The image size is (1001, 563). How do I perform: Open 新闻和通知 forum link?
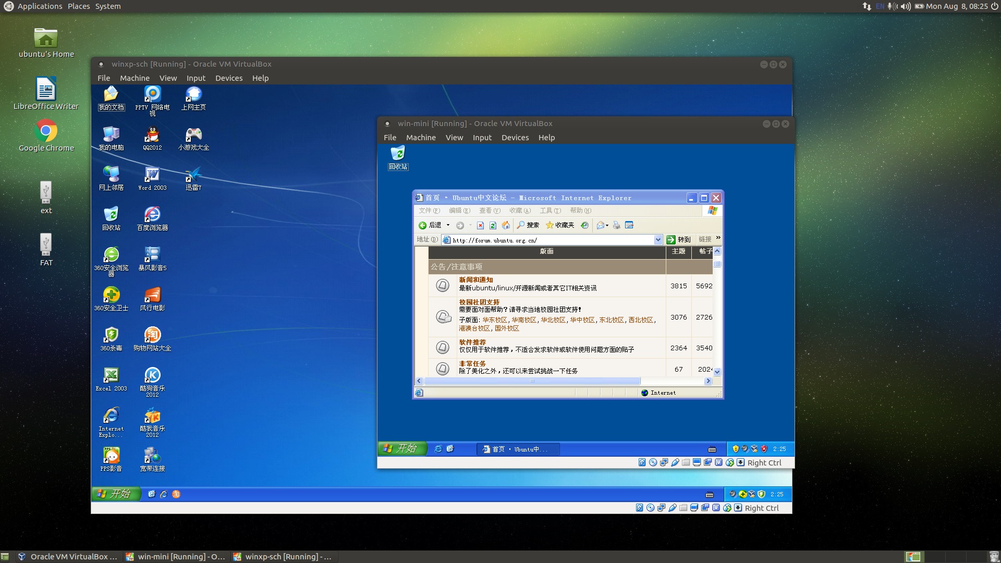(475, 280)
